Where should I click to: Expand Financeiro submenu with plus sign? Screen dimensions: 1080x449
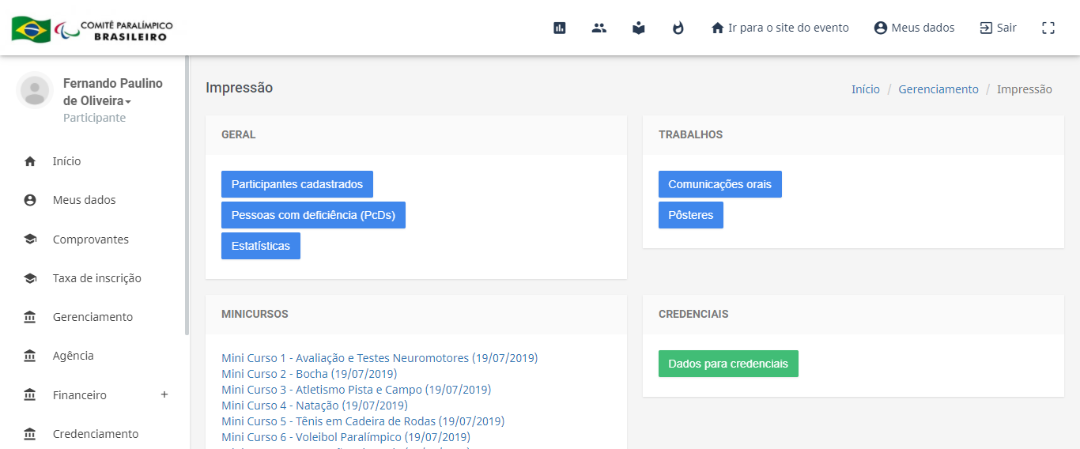(x=164, y=394)
